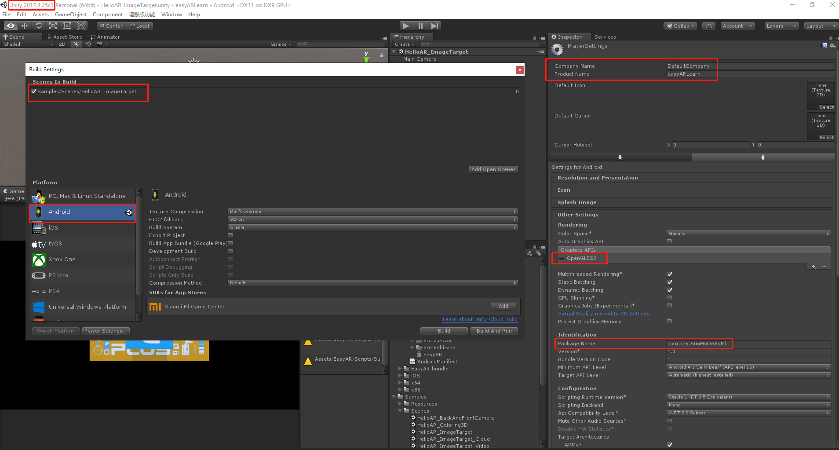Click the Play button to enter Play mode

tap(406, 26)
